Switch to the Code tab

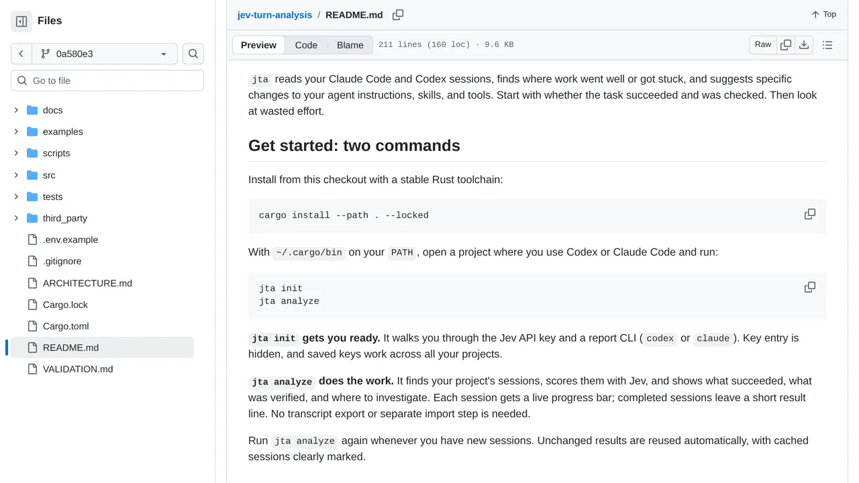(306, 45)
